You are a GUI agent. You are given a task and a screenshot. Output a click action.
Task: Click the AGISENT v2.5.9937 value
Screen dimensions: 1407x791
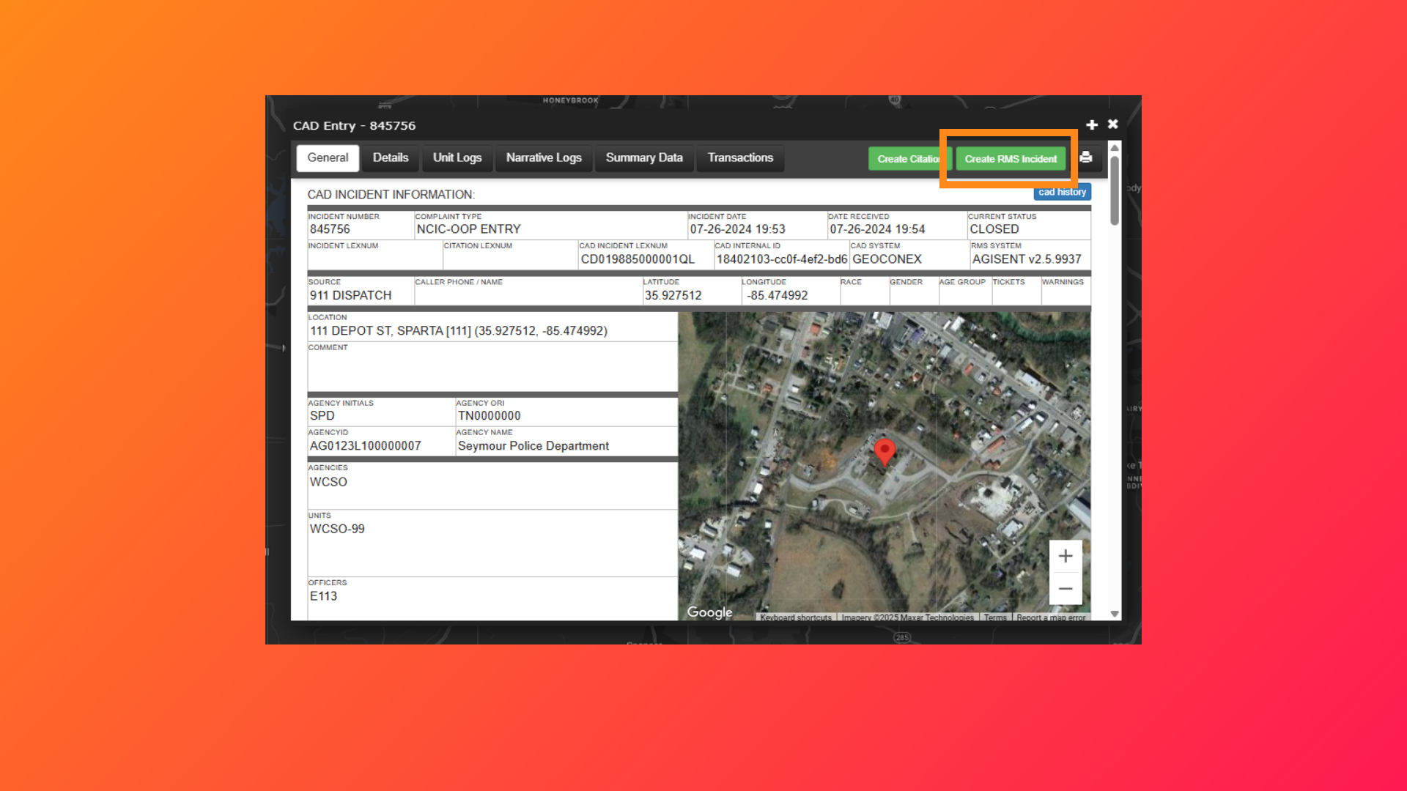[1027, 259]
